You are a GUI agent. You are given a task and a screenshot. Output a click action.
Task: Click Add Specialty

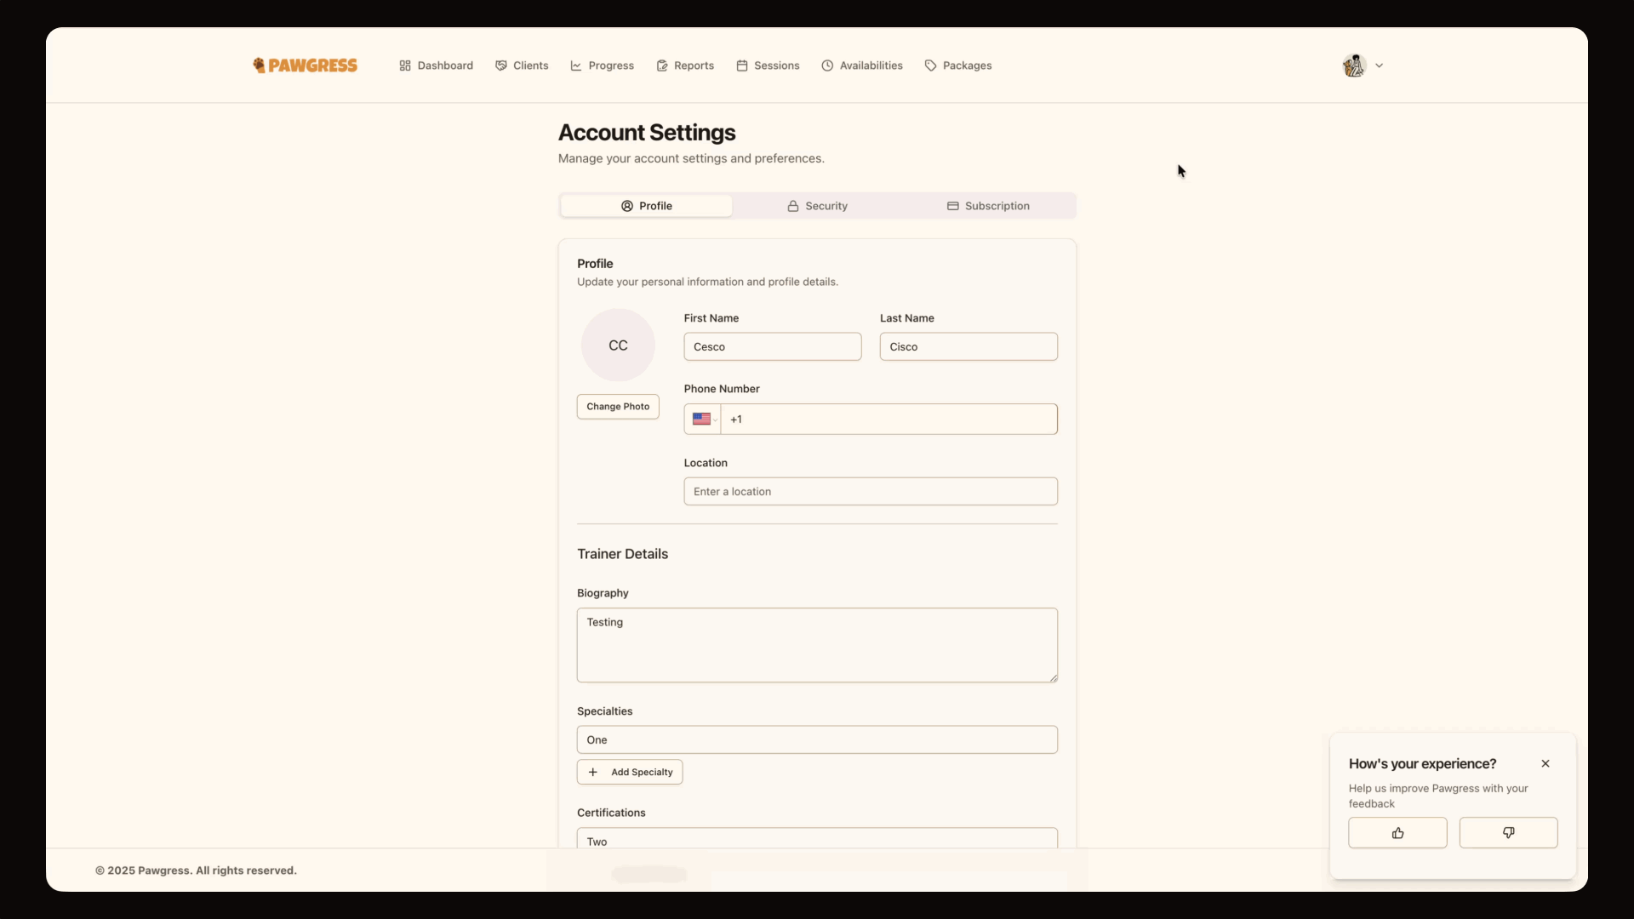coord(629,772)
